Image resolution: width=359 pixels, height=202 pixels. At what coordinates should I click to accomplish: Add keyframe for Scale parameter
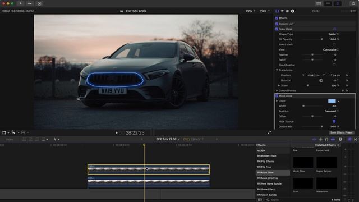pos(347,85)
